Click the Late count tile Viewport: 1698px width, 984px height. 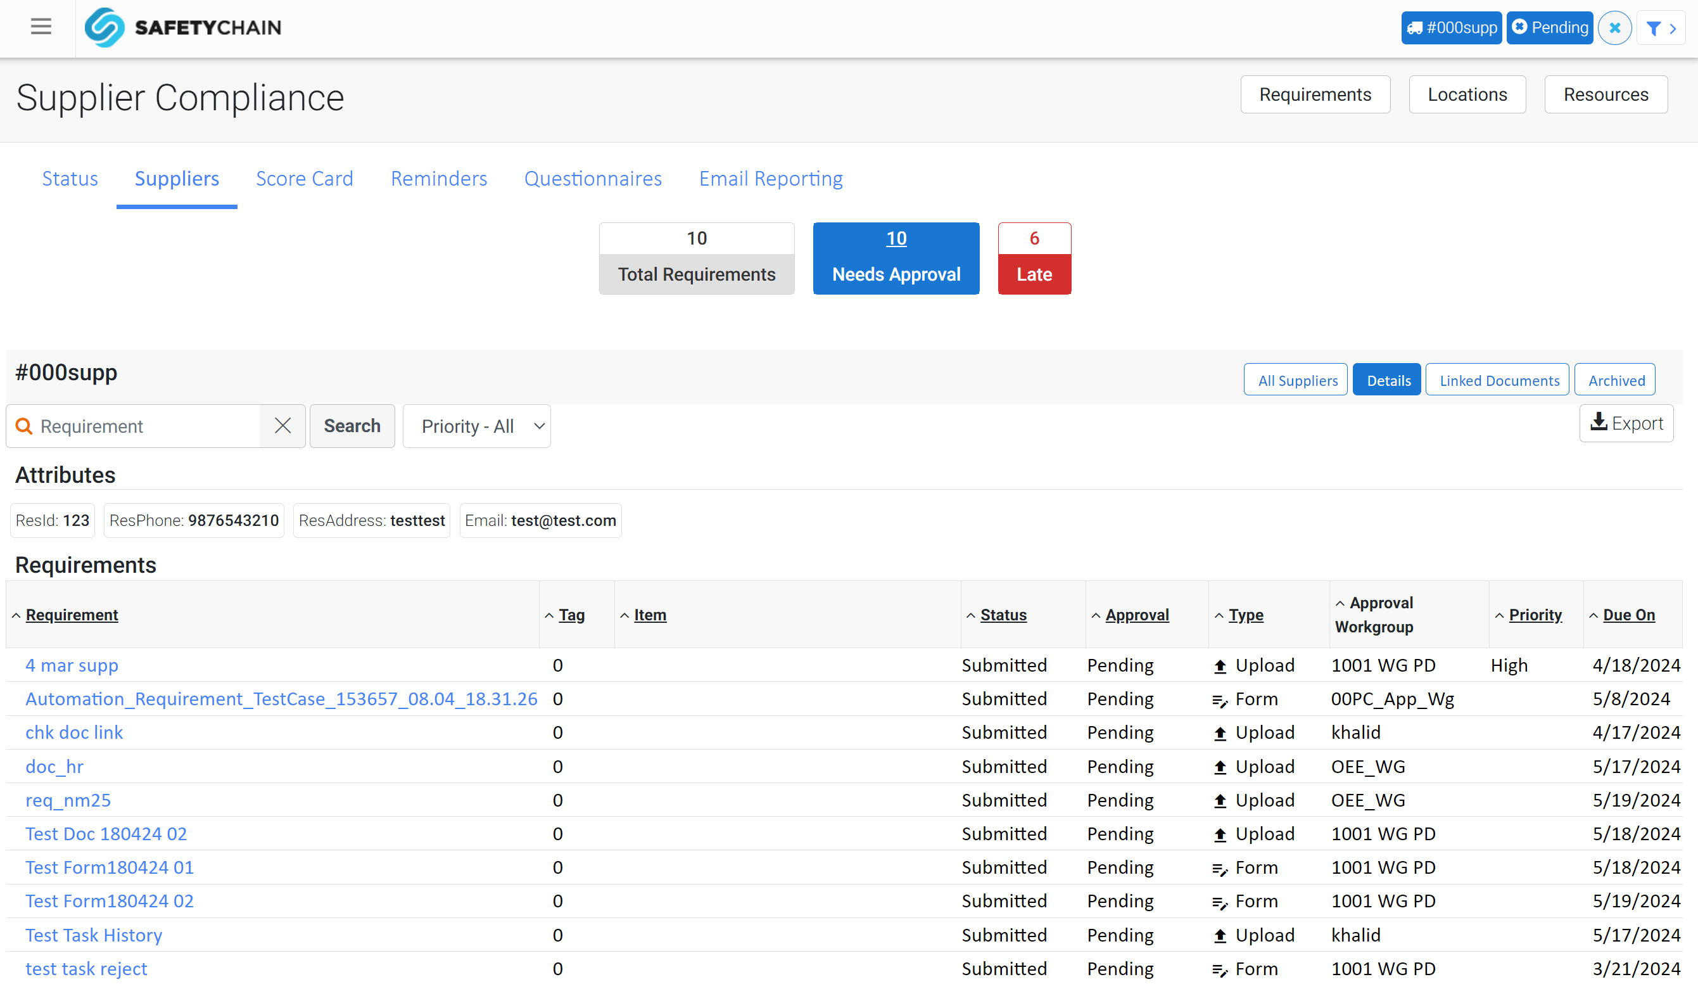tap(1034, 258)
